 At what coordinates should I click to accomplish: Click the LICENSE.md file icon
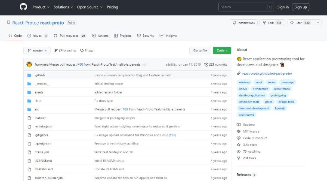coord(29,161)
